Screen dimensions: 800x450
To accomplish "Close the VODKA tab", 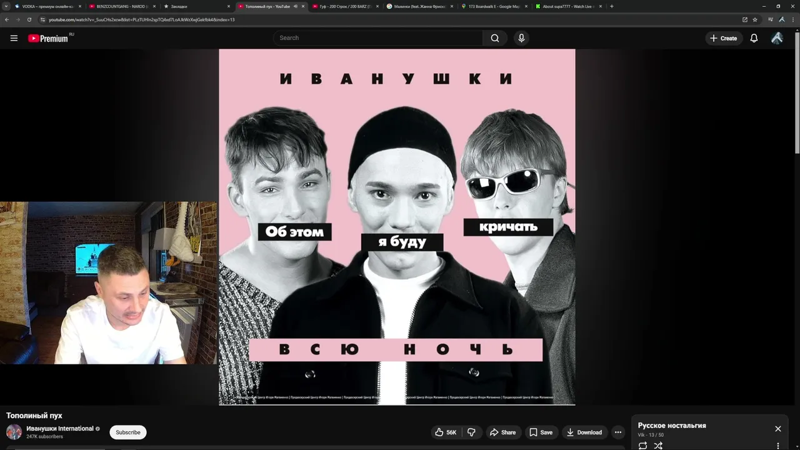I will (80, 6).
